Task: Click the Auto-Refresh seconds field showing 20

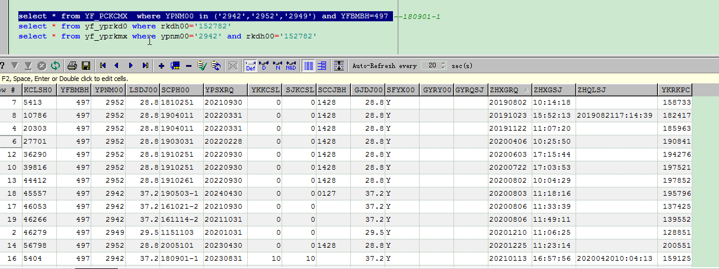Action: 432,66
